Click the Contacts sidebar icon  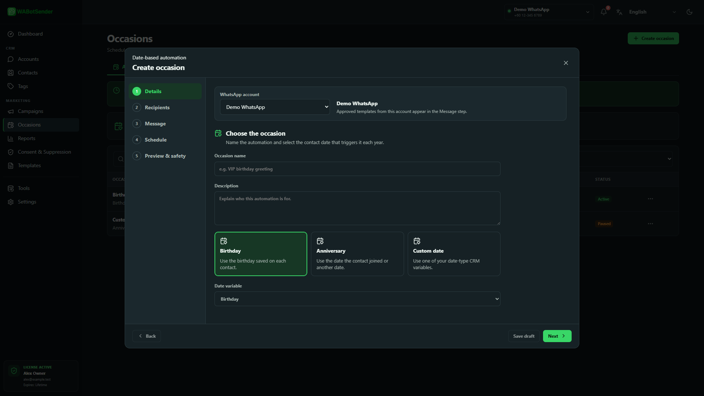pyautogui.click(x=11, y=73)
